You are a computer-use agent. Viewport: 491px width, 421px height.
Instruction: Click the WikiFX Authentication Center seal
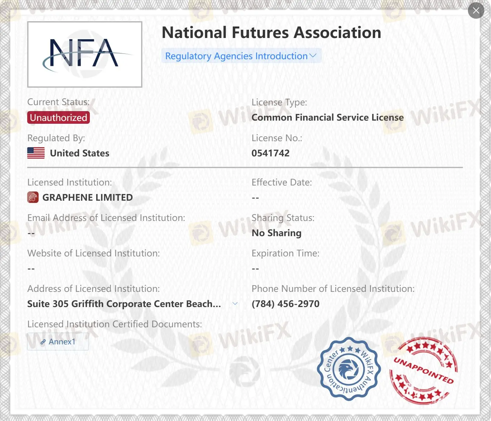[349, 369]
